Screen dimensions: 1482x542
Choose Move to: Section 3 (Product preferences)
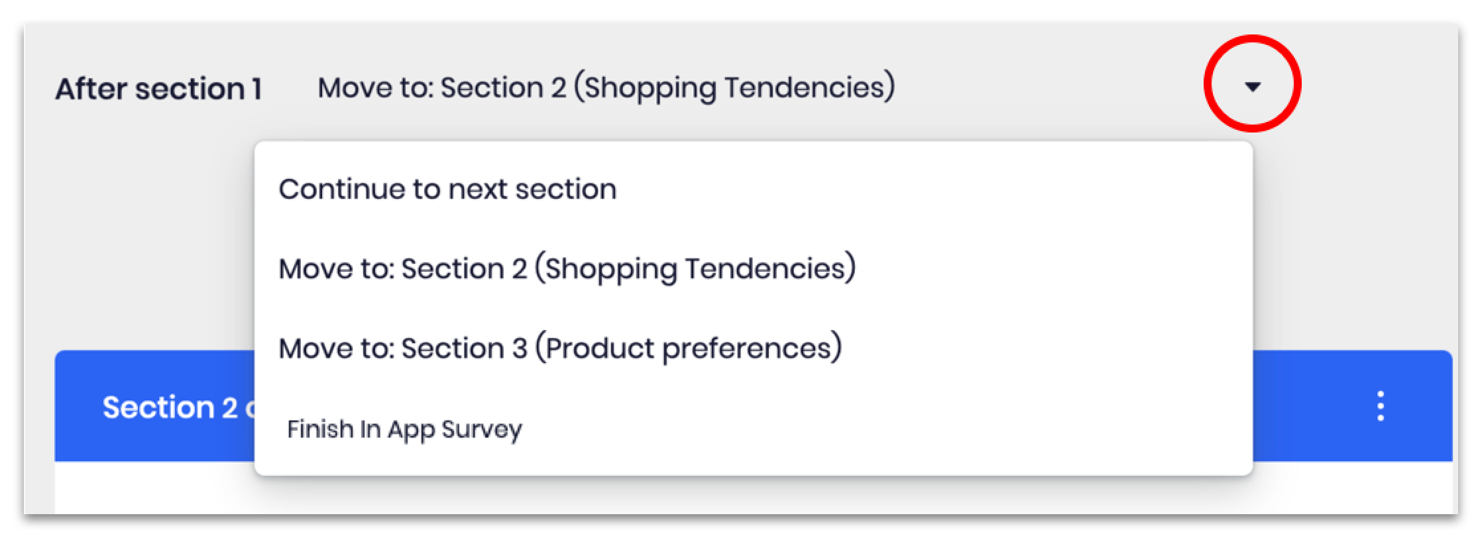click(560, 348)
